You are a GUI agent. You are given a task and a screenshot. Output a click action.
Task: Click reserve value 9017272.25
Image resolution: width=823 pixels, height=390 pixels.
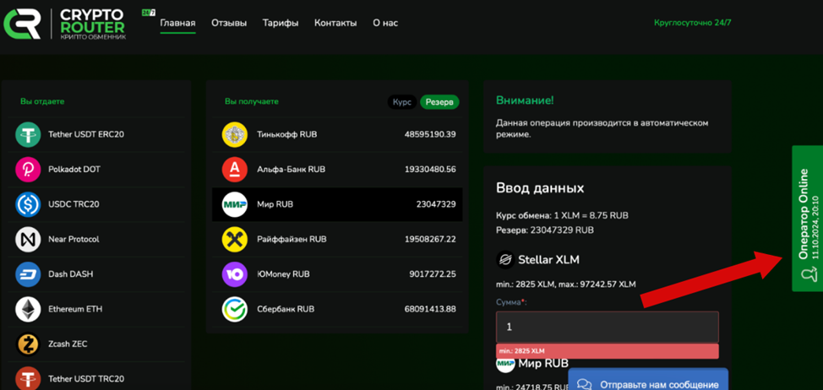click(433, 274)
